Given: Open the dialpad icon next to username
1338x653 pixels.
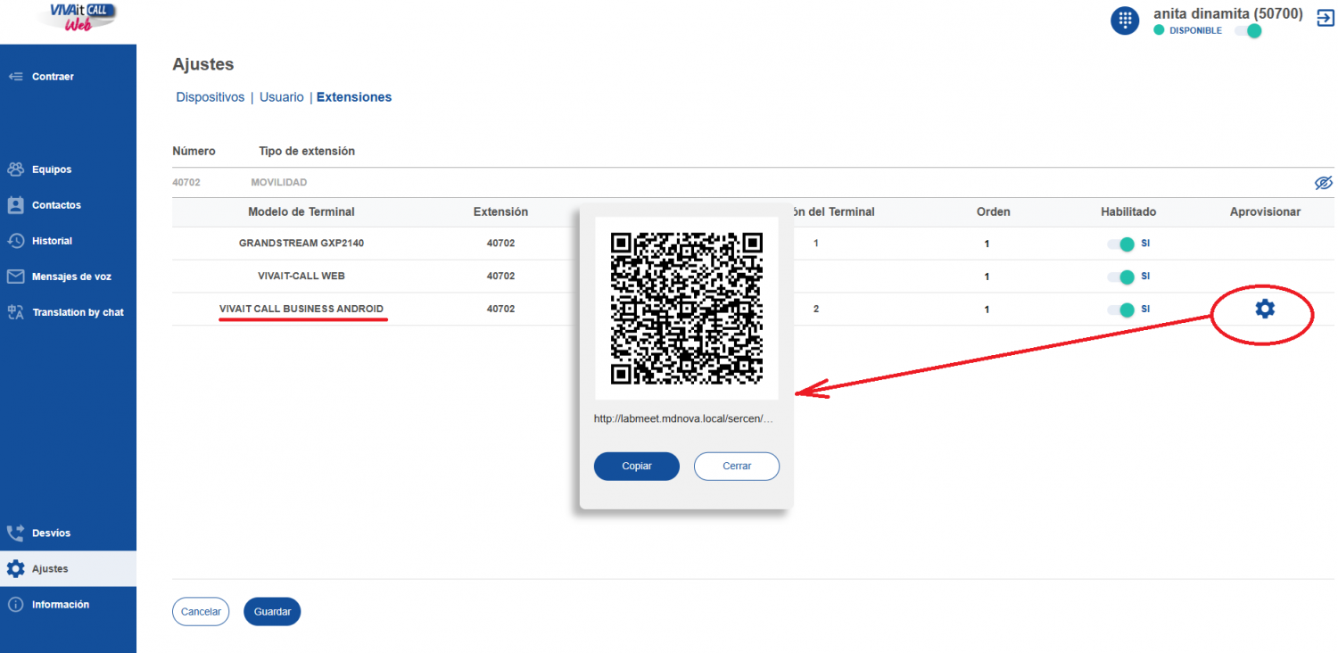Looking at the screenshot, I should 1125,20.
